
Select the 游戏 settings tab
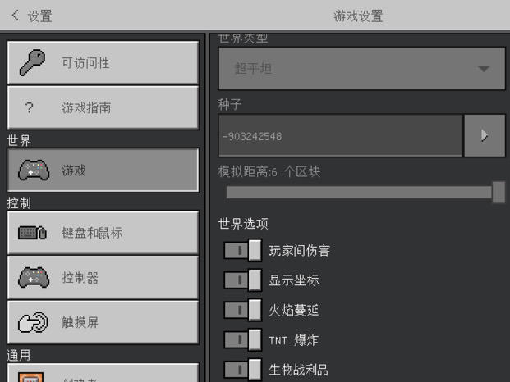(103, 170)
